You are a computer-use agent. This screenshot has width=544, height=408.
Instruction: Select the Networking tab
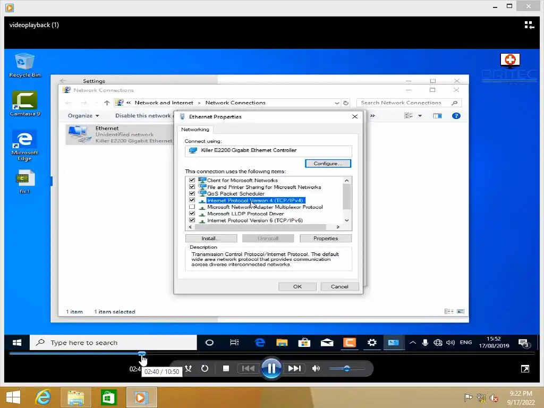tap(195, 130)
